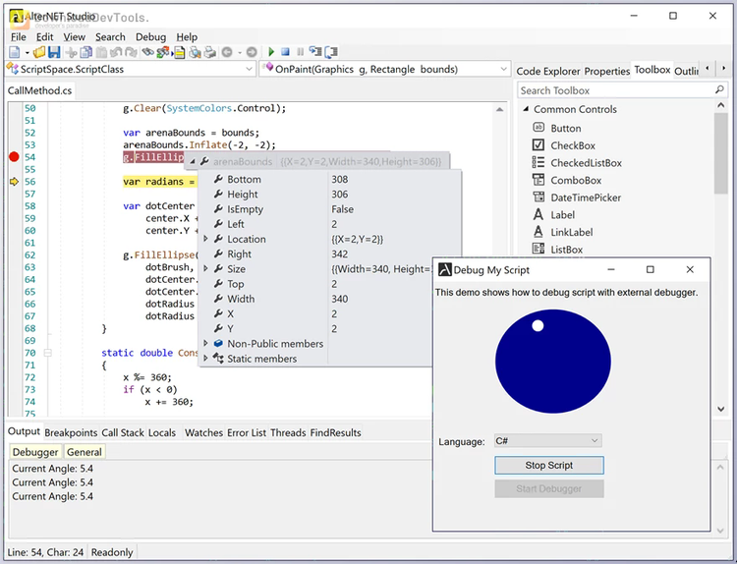Switch to the Locals tab

pos(162,432)
